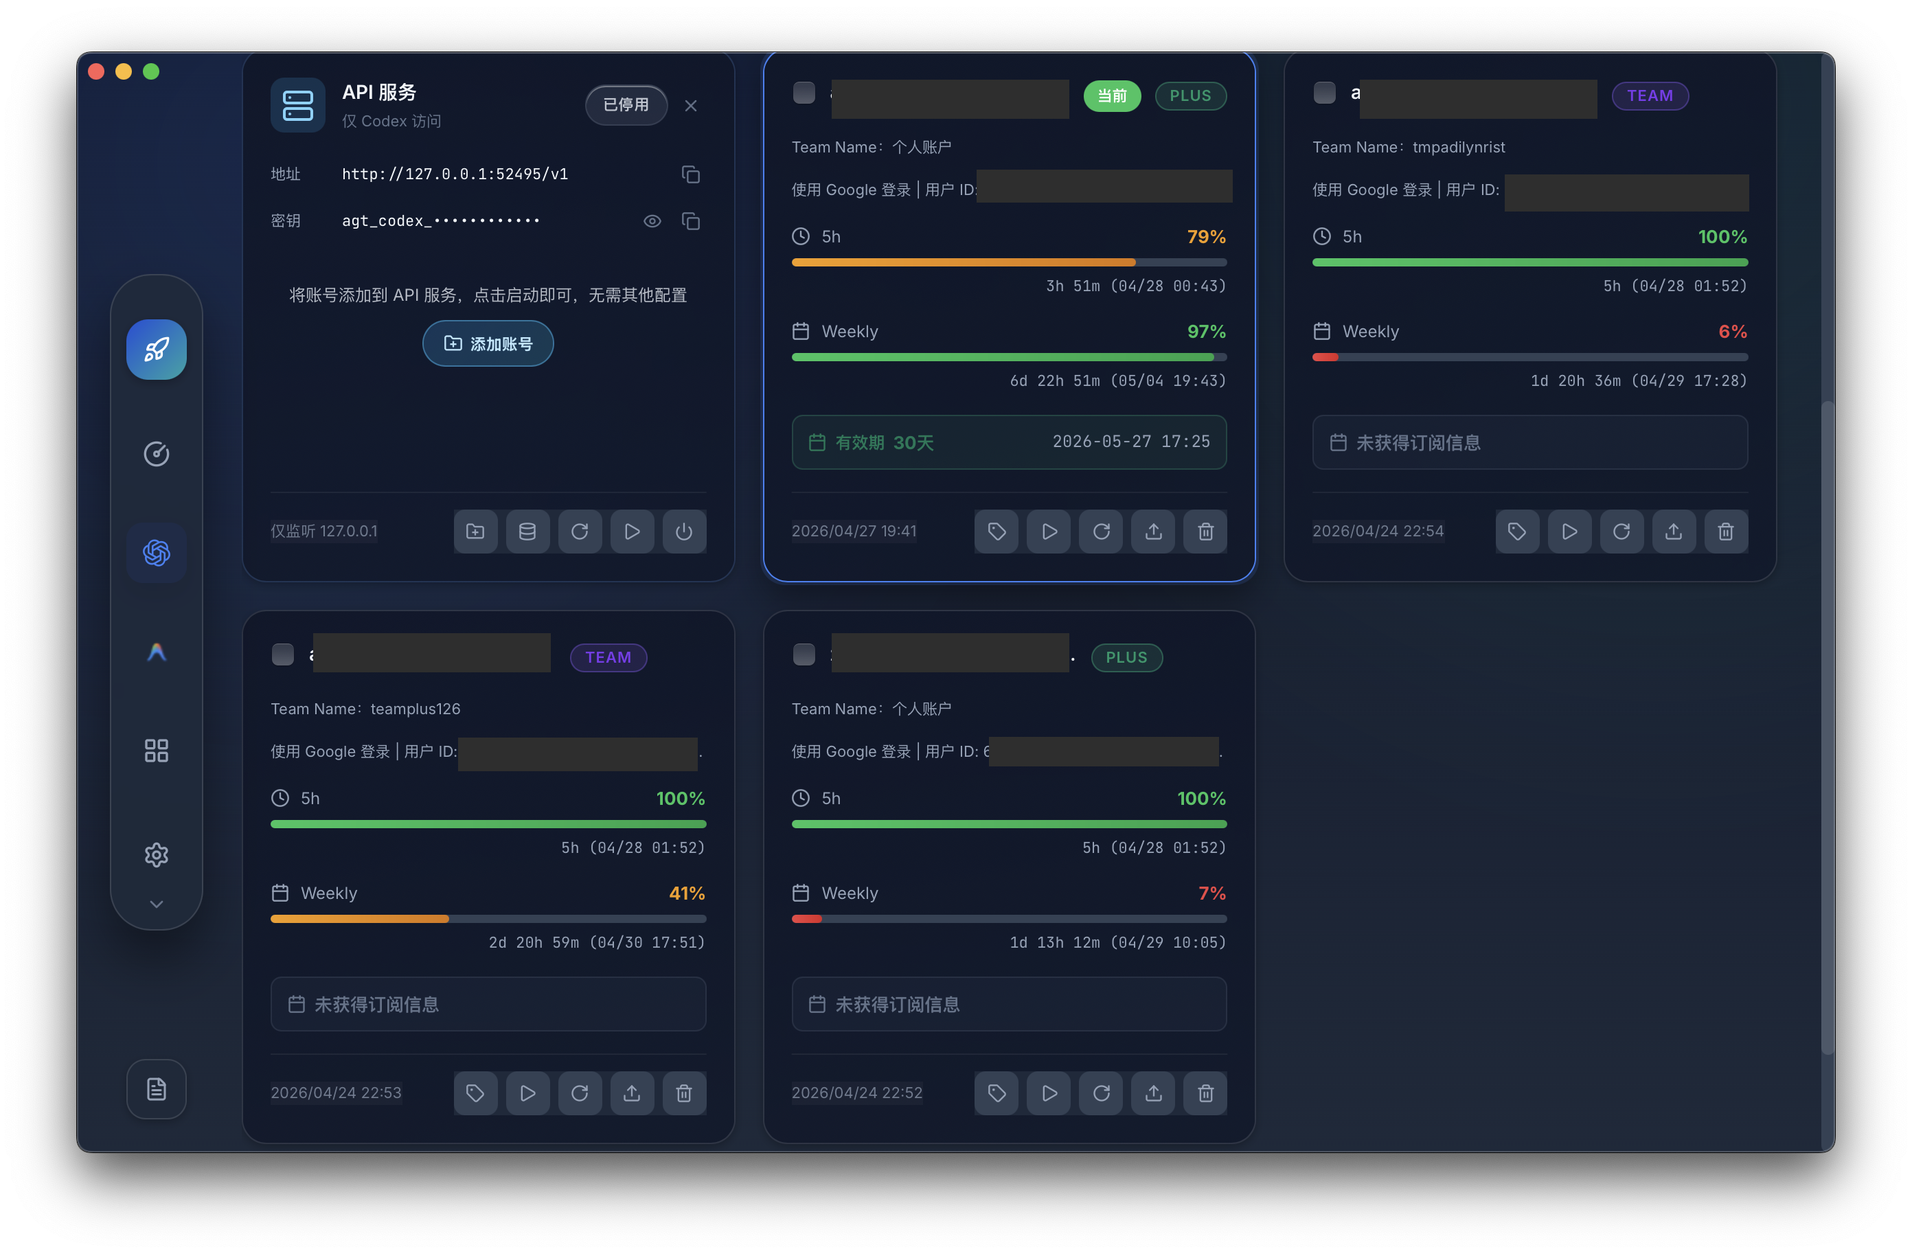Export the teamplus126 account via upload icon

point(631,1093)
